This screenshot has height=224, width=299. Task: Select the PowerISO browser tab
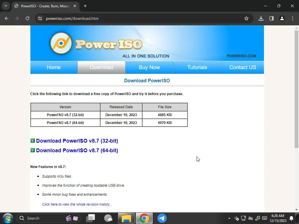(x=45, y=6)
